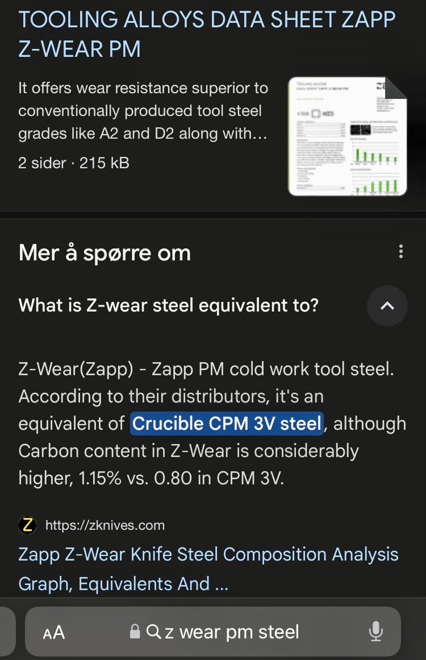426x660 pixels.
Task: Tap the zknives yellow Z favicon
Action: click(x=27, y=525)
